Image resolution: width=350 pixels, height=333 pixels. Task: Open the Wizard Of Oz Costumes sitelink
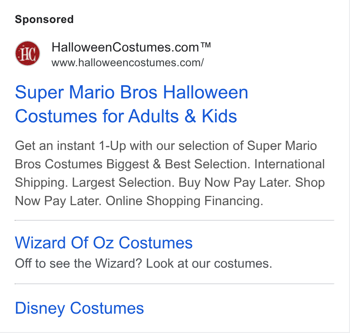pyautogui.click(x=103, y=243)
